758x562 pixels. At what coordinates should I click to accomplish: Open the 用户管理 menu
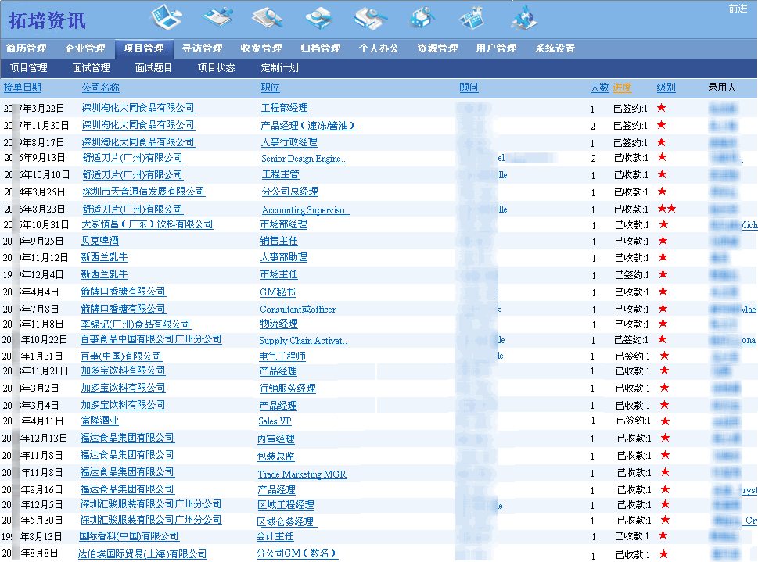[497, 48]
